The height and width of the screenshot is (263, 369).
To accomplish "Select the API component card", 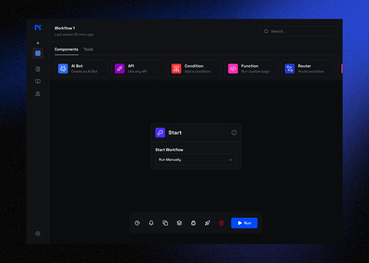I will (138, 68).
